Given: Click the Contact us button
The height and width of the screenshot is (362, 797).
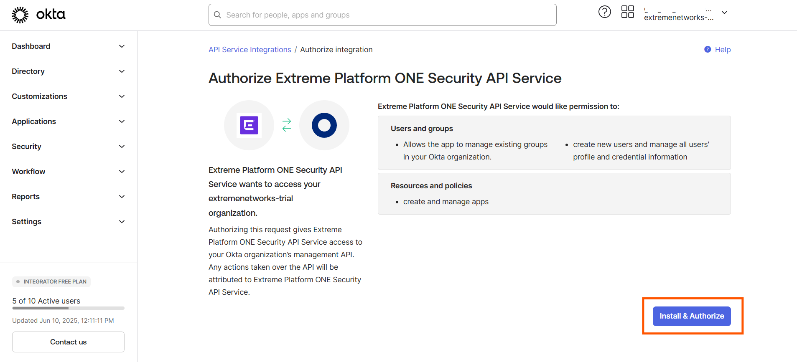Looking at the screenshot, I should pos(68,342).
